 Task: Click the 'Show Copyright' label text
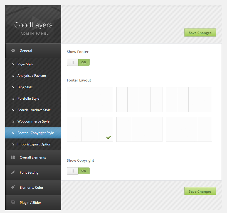80,161
